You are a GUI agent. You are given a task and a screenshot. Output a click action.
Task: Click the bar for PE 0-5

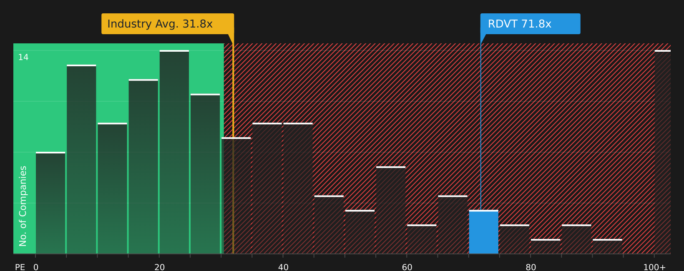click(50, 203)
